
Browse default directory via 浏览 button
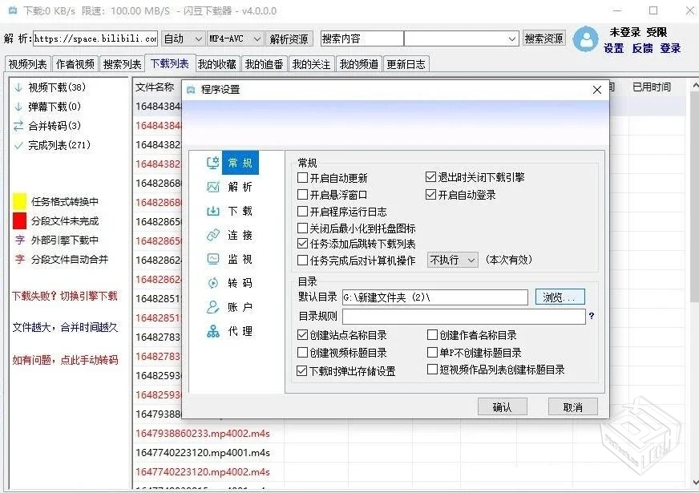560,297
